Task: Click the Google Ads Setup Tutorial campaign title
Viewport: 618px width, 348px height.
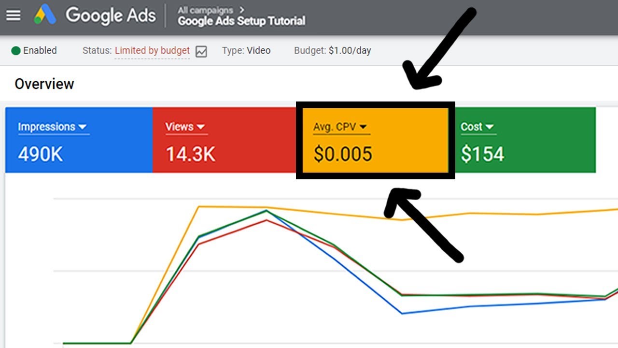Action: tap(241, 21)
